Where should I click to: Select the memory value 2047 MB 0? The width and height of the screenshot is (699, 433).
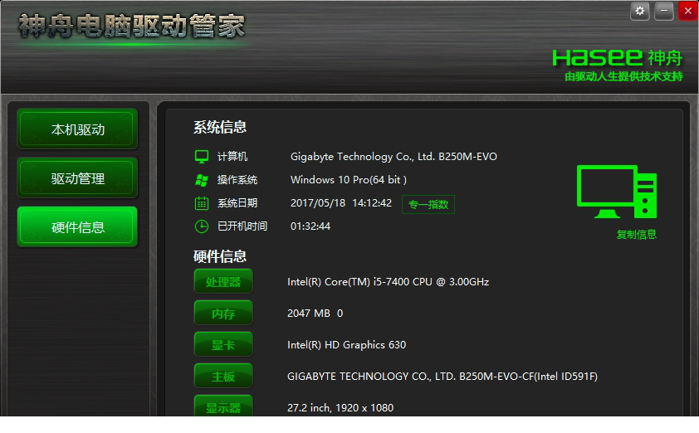click(315, 314)
